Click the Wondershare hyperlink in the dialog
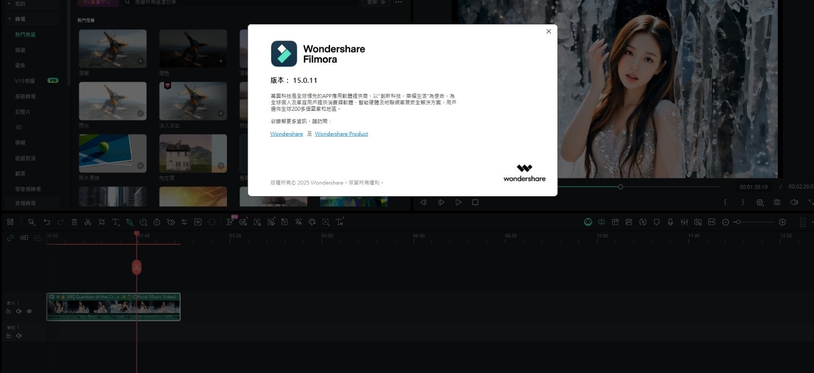Screen dimensions: 814x373 (x=286, y=134)
